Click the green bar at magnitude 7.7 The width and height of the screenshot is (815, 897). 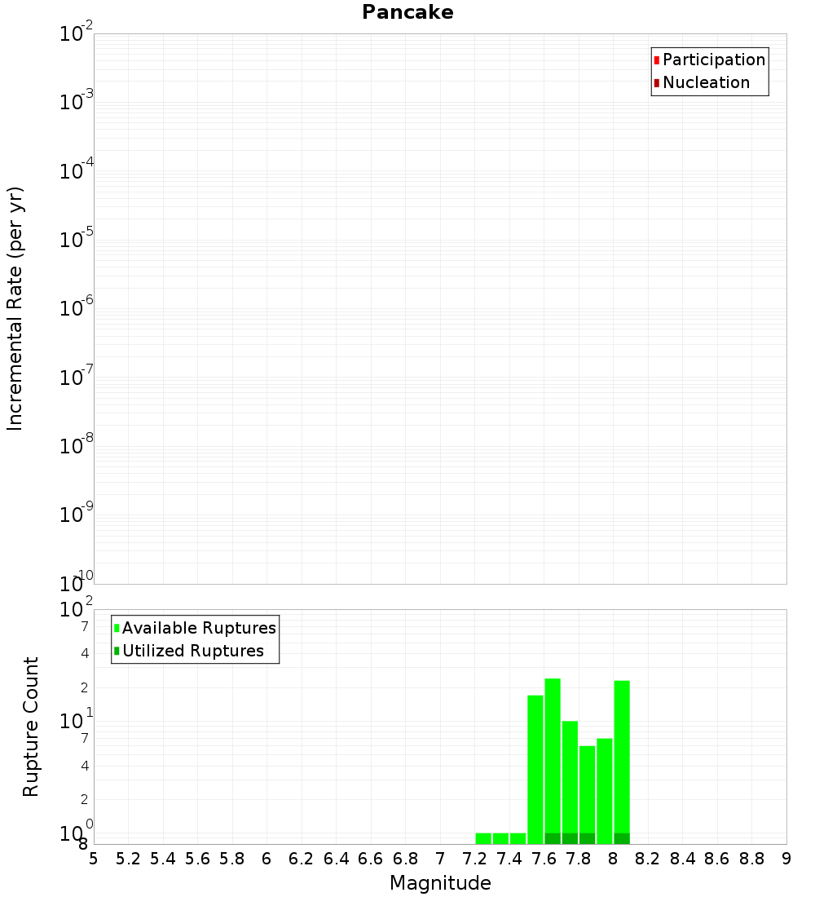point(570,783)
